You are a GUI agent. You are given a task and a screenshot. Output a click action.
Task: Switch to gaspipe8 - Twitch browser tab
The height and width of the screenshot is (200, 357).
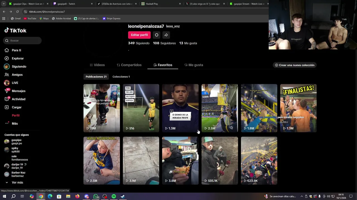pos(73,4)
